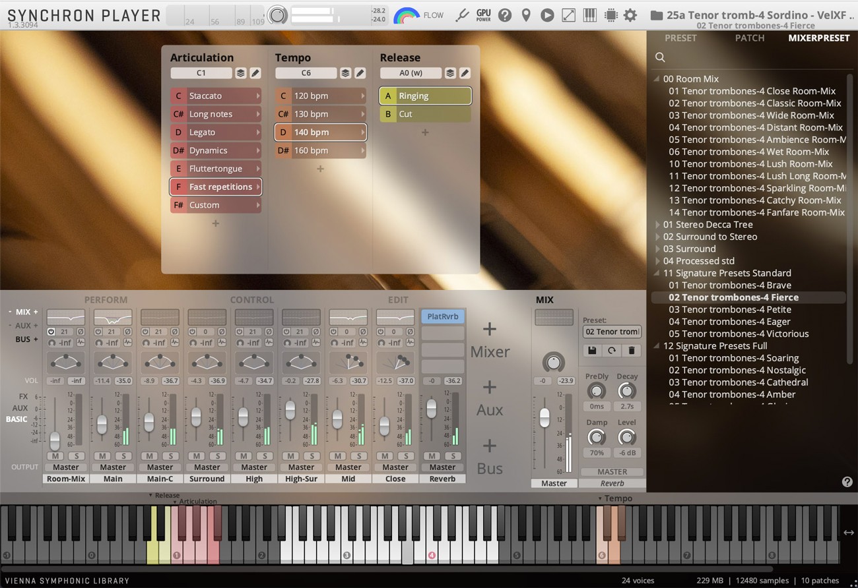Click the FLOW rainbow logo

406,15
